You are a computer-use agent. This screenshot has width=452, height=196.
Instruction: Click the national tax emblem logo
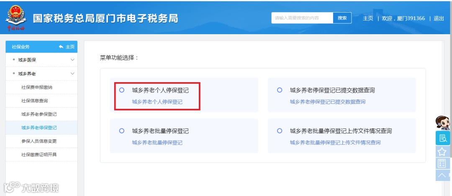coord(16,18)
